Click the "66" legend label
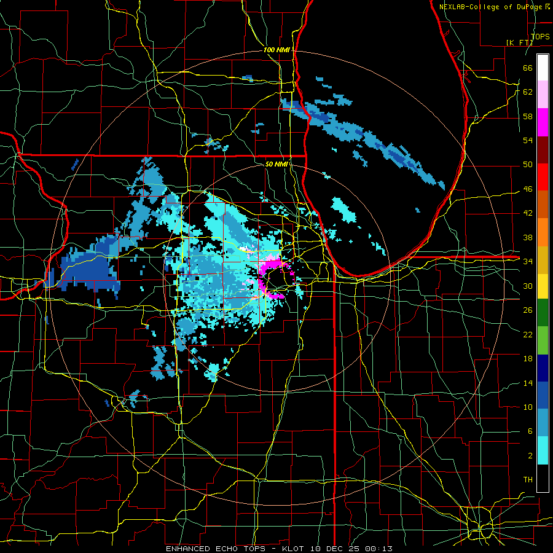553x553 pixels. click(x=528, y=68)
